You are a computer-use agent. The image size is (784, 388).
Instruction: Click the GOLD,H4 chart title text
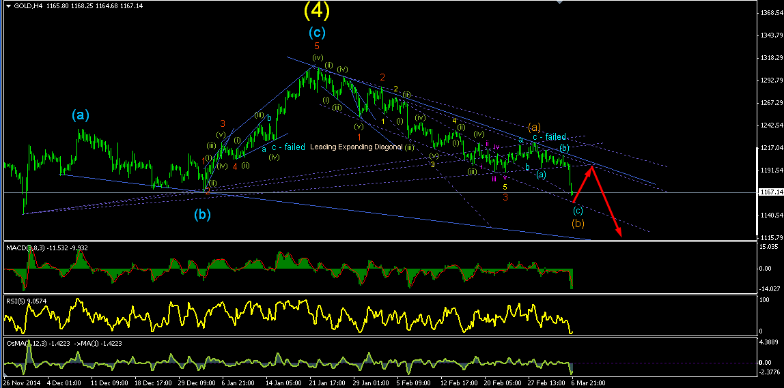[27, 6]
